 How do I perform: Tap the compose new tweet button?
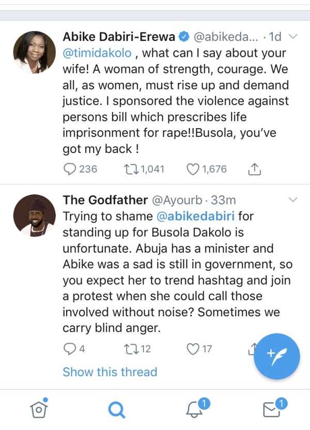coord(276,357)
